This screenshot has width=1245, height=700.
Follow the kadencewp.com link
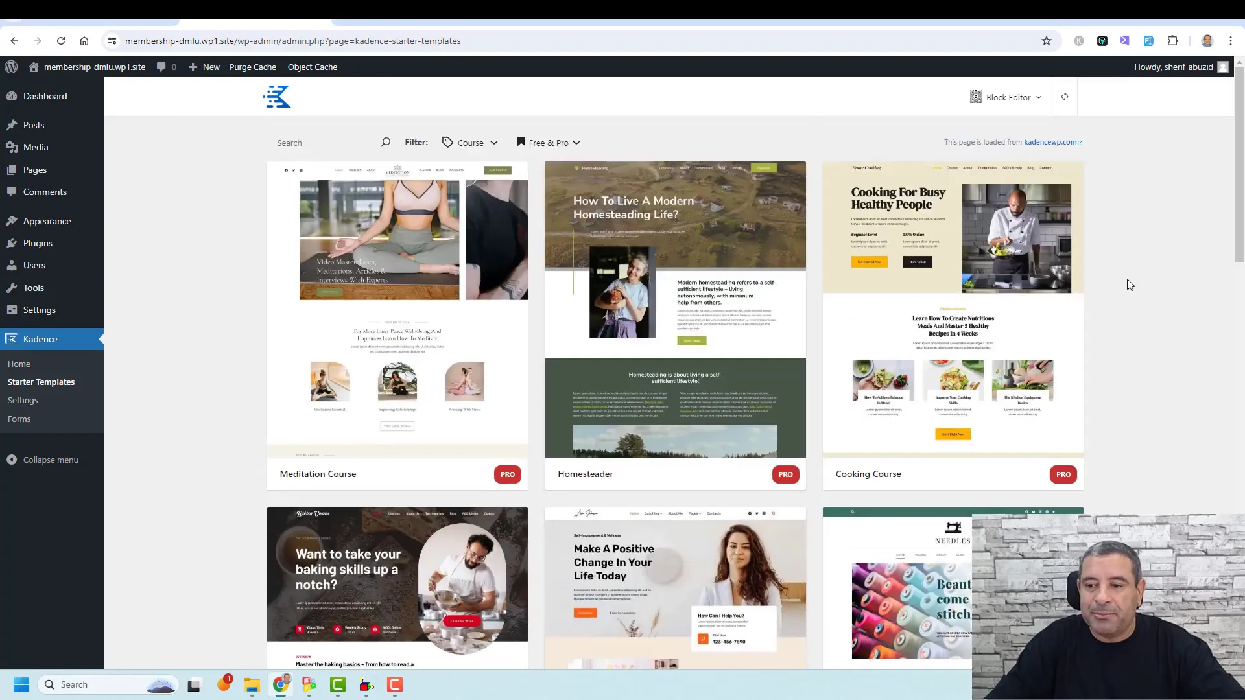tap(1053, 142)
